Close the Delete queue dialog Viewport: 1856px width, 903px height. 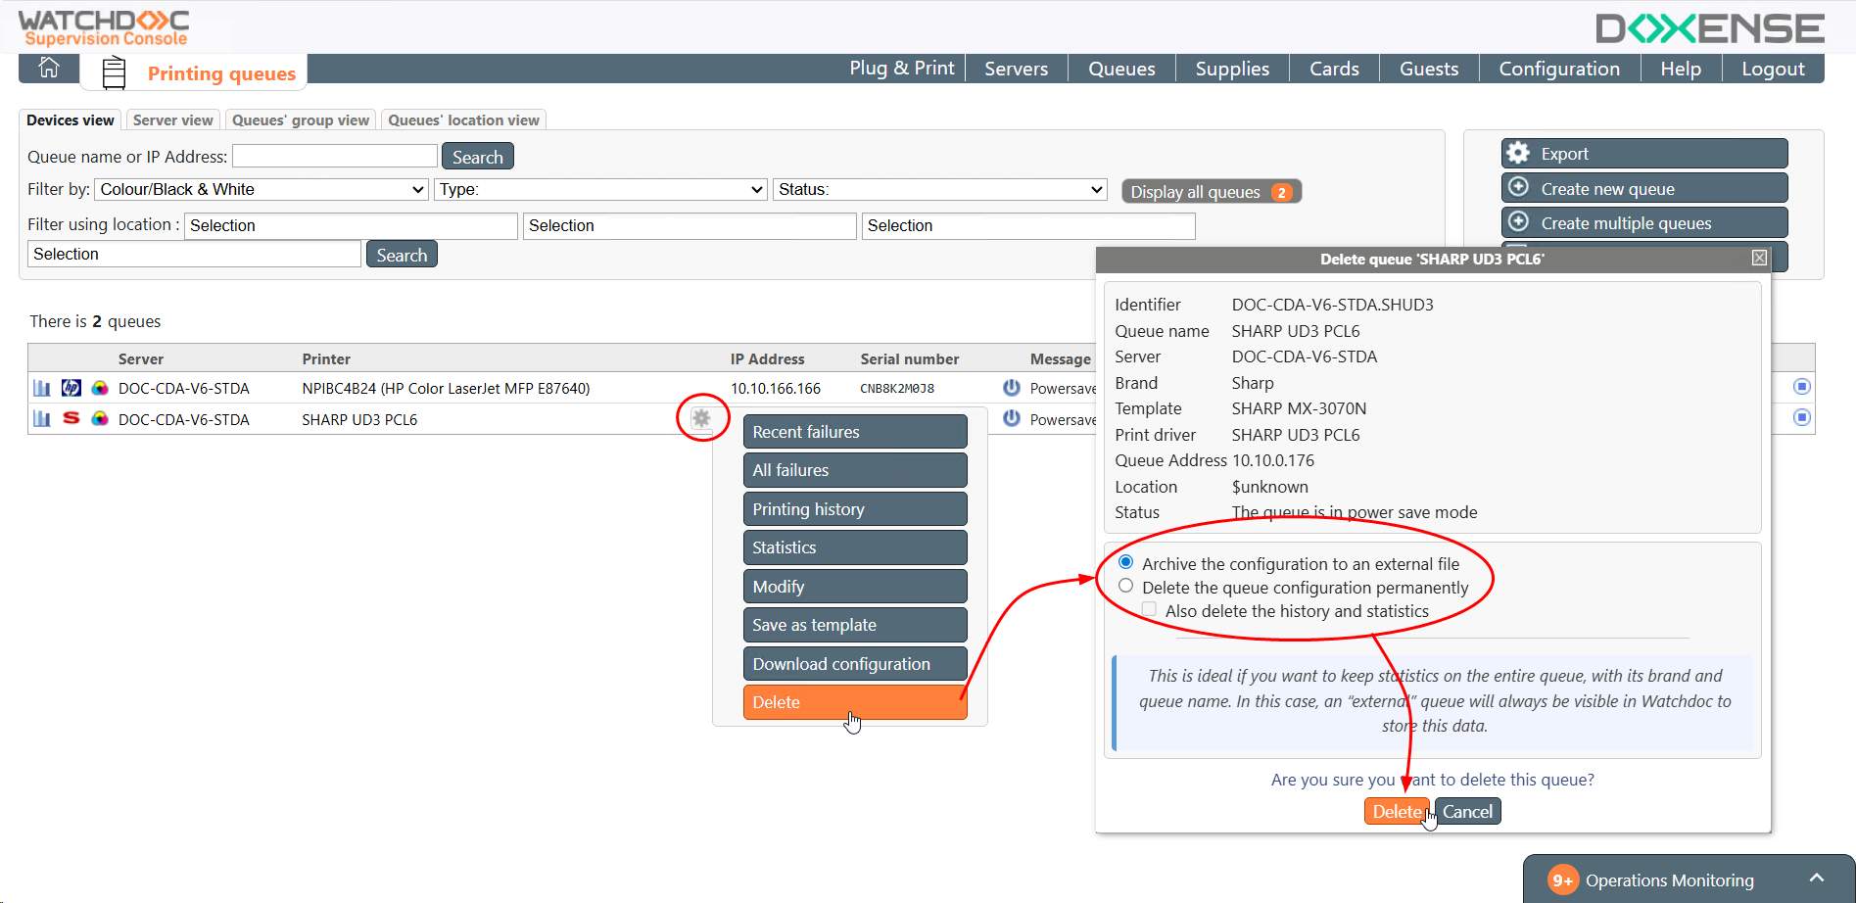click(x=1759, y=258)
